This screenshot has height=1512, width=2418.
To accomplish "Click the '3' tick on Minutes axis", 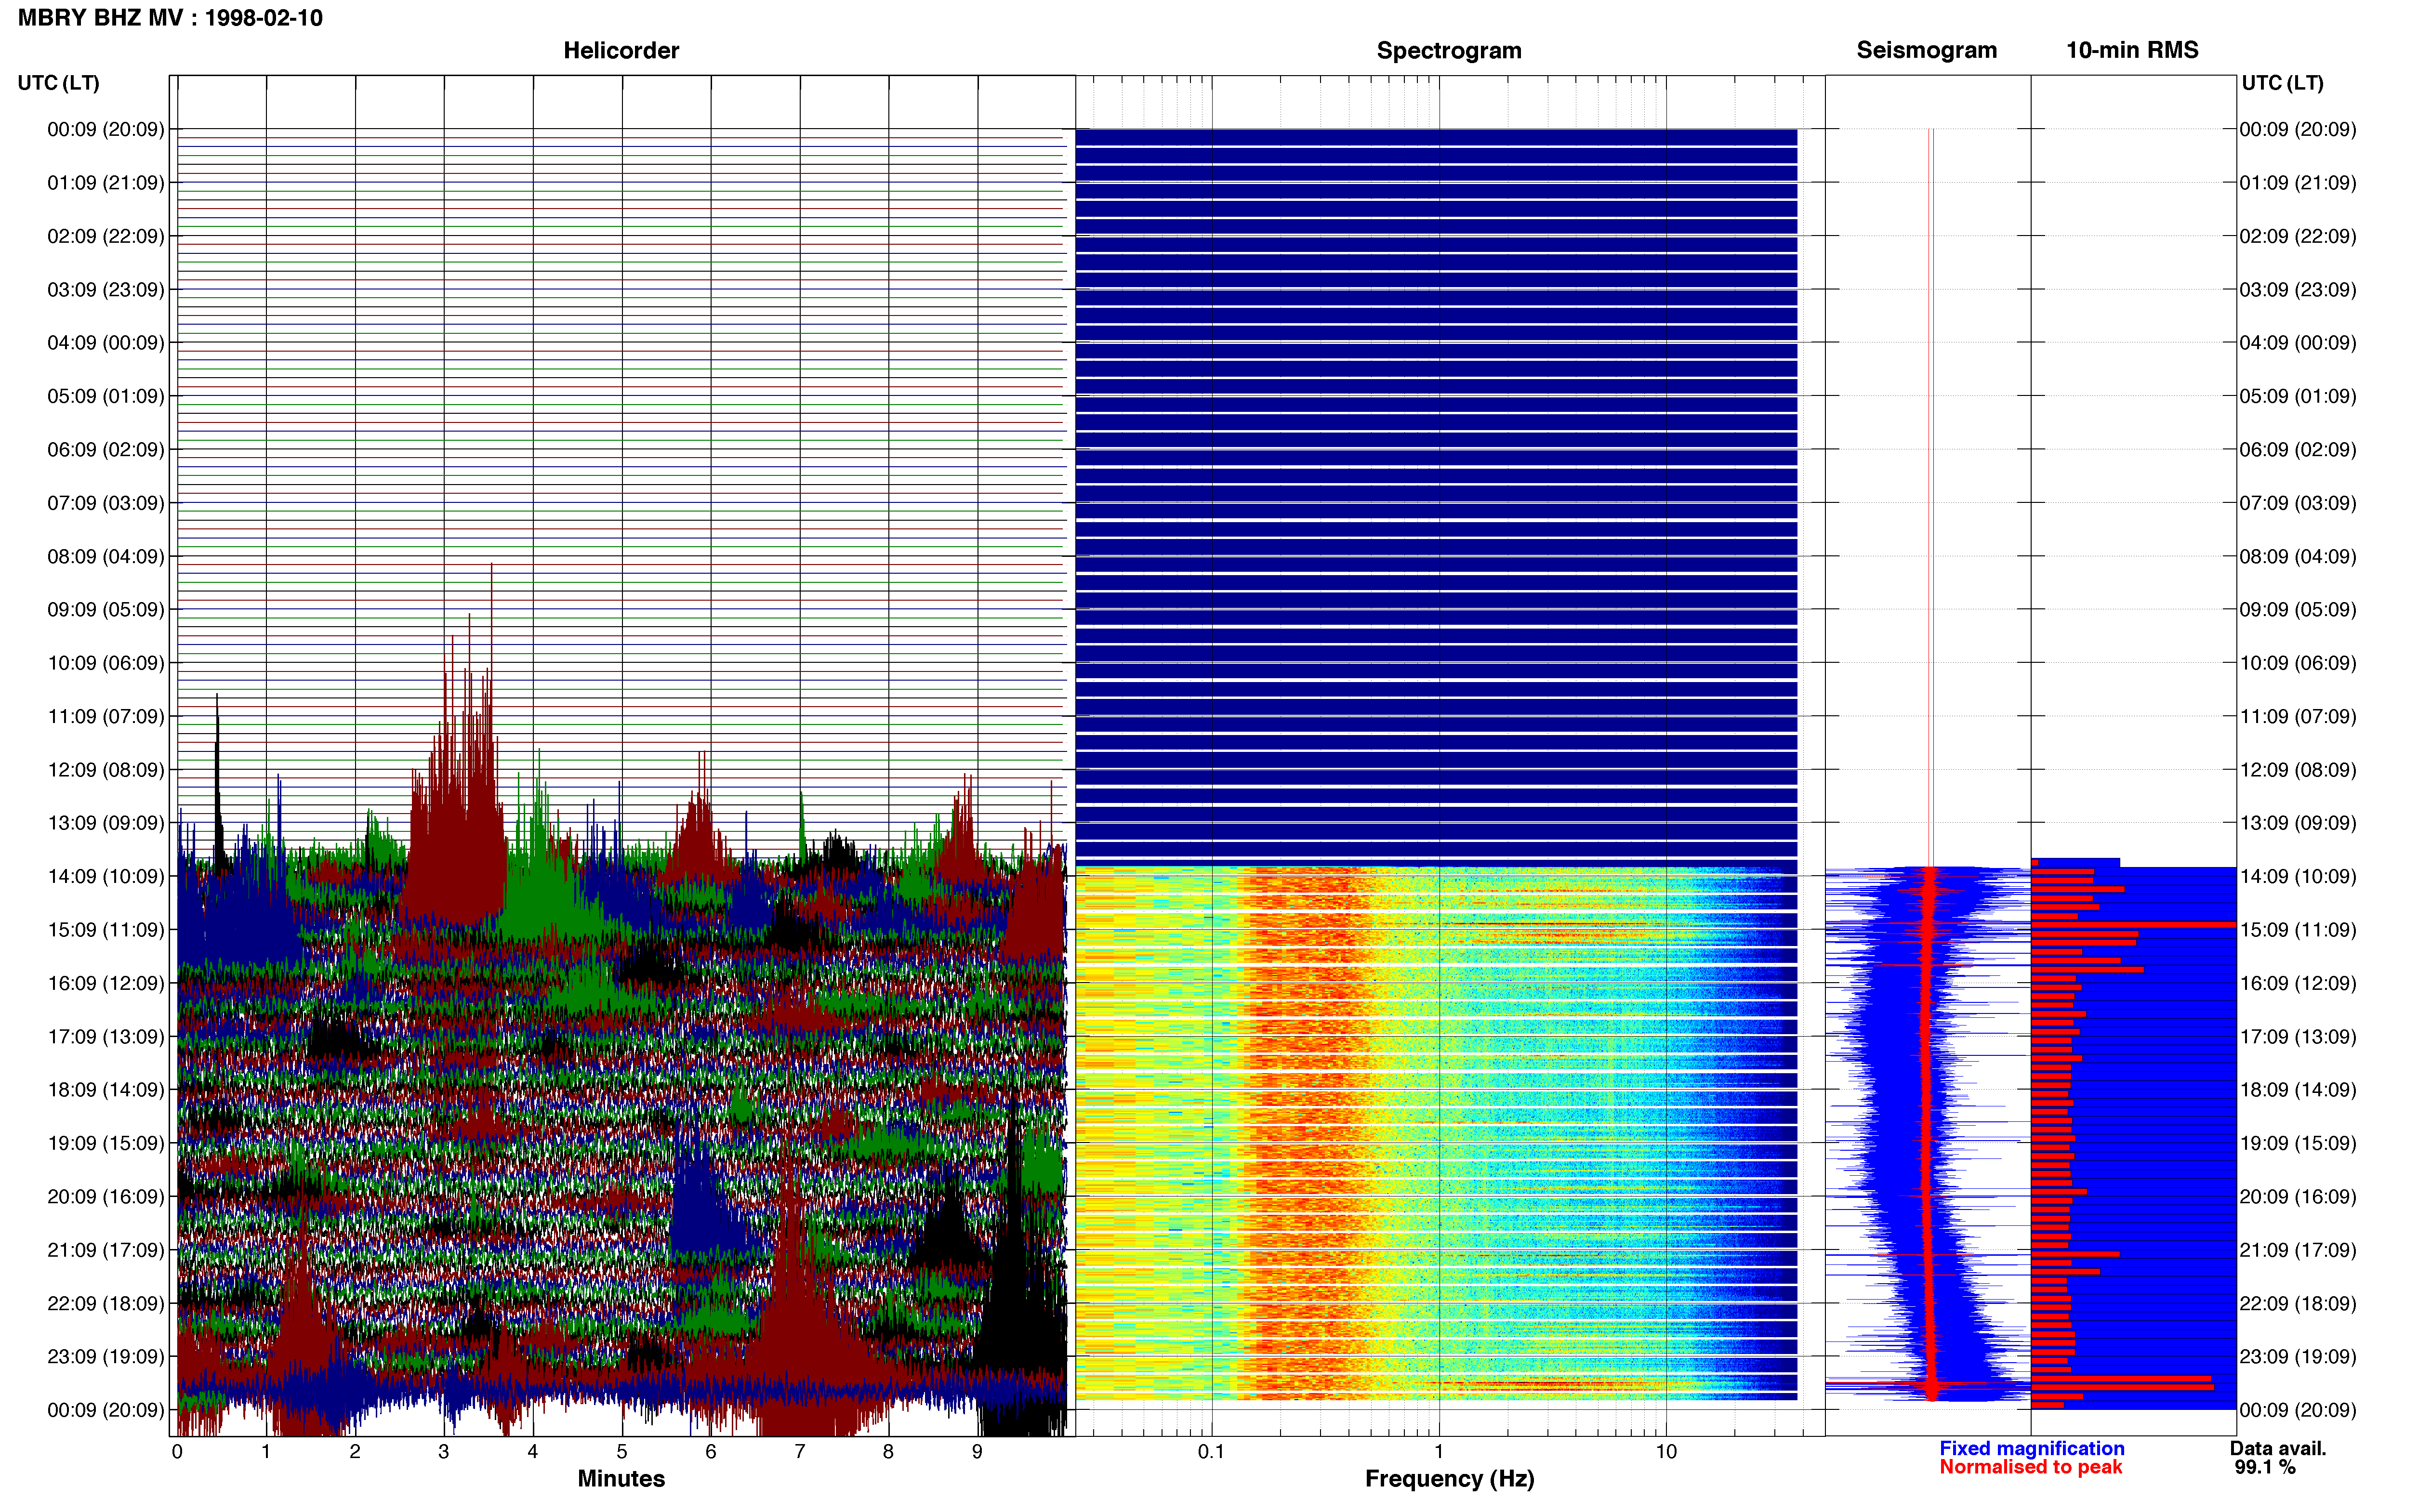I will (444, 1451).
